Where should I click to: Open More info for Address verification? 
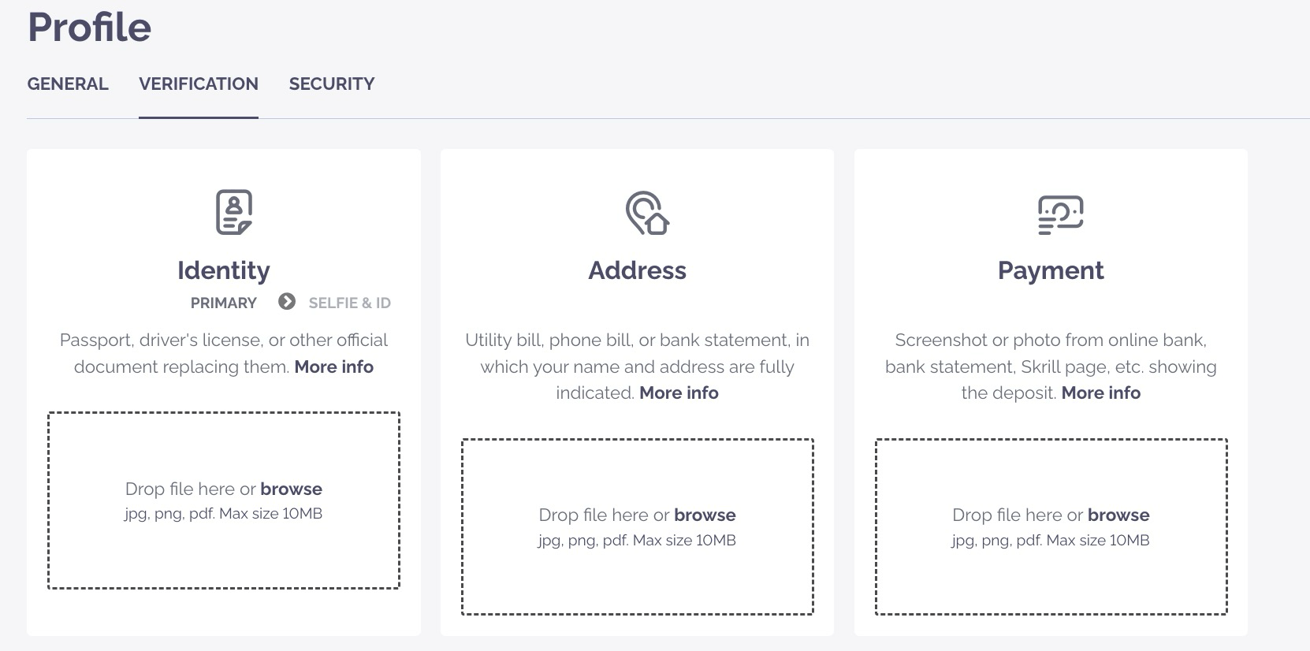pyautogui.click(x=679, y=392)
